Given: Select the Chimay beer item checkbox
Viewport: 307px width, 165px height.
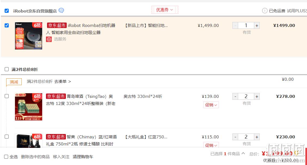Looking at the screenshot, I should click(x=7, y=136).
